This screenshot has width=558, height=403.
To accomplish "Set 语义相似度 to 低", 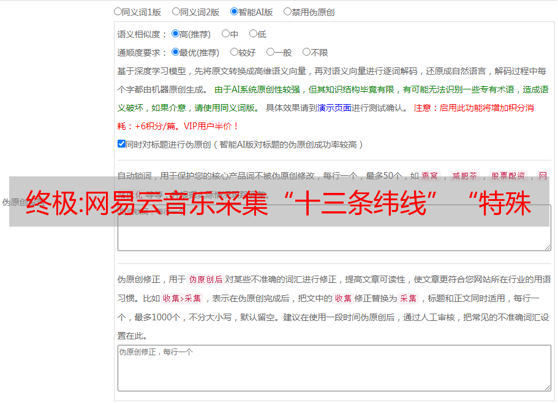I will (x=253, y=34).
